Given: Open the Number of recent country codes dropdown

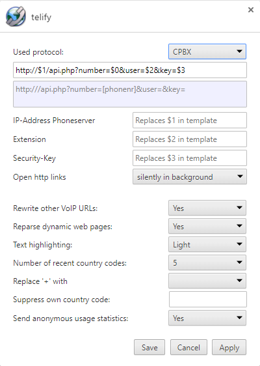Looking at the screenshot, I should pyautogui.click(x=207, y=262).
